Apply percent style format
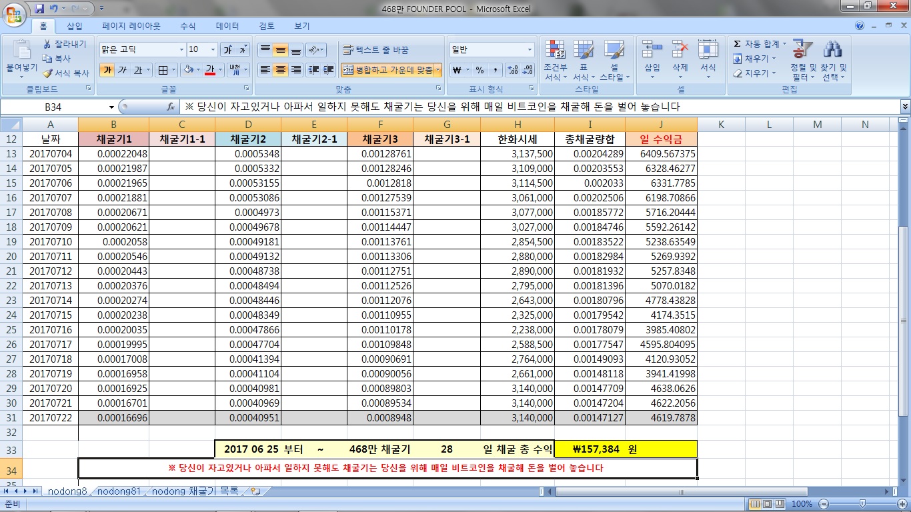The width and height of the screenshot is (911, 512). tap(480, 70)
